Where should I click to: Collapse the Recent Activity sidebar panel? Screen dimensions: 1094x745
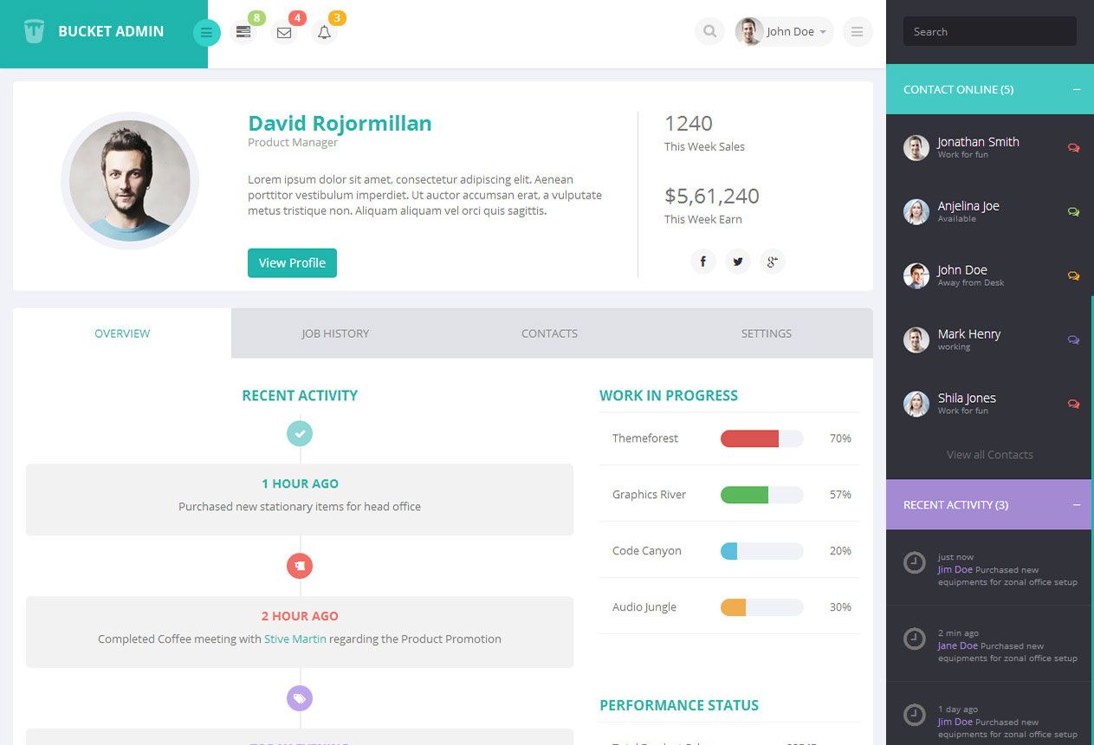point(1076,505)
